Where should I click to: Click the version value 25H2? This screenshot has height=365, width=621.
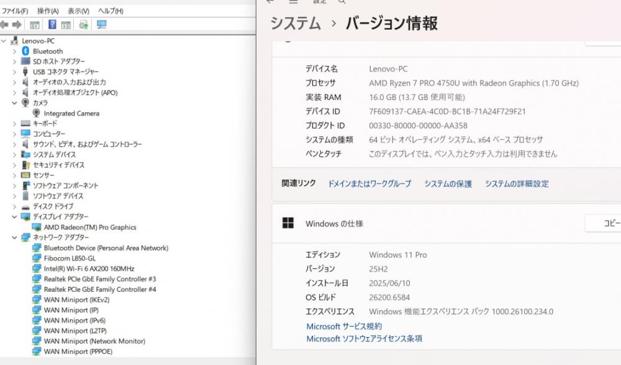(378, 269)
